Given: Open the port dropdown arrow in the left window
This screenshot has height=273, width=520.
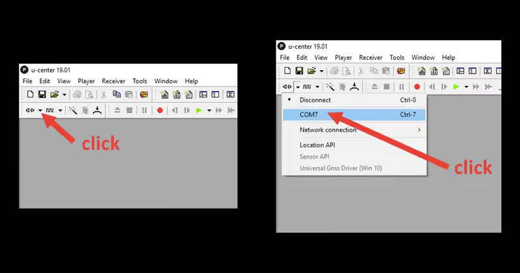Looking at the screenshot, I should (x=40, y=110).
